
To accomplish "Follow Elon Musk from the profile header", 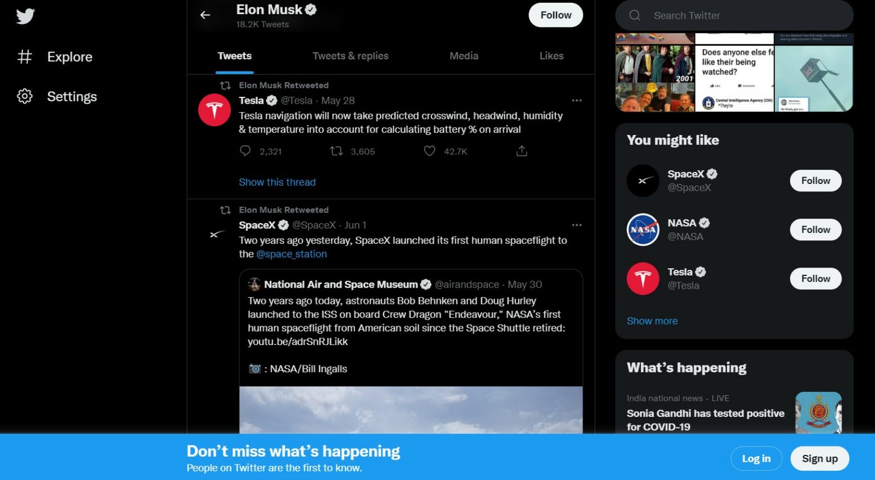I will tap(555, 15).
